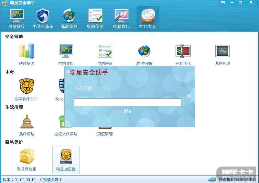Click 痕迹清理 label text
The image size is (259, 183).
tap(105, 134)
